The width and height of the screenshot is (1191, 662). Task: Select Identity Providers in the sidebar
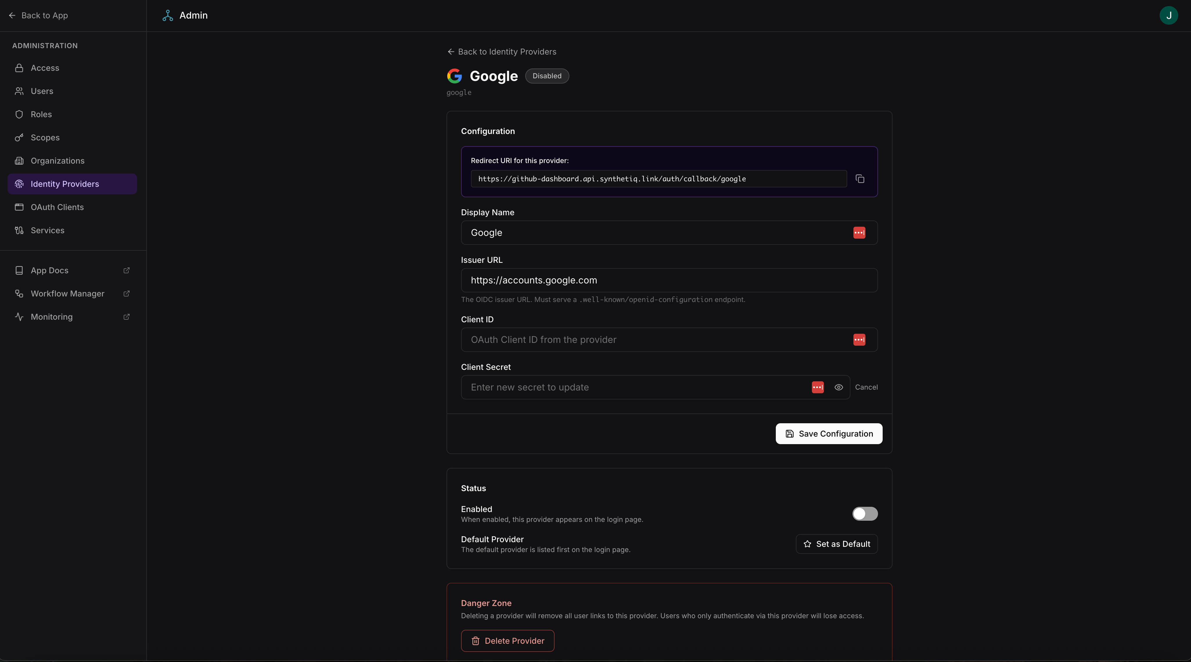72,184
